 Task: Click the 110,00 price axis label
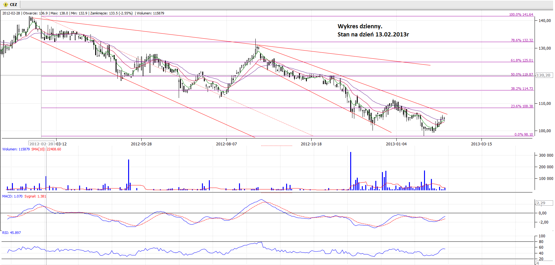coord(545,104)
